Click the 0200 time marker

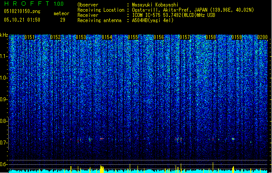coord(262,37)
